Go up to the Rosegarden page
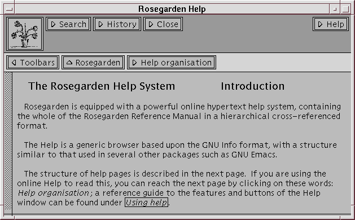 [93, 63]
